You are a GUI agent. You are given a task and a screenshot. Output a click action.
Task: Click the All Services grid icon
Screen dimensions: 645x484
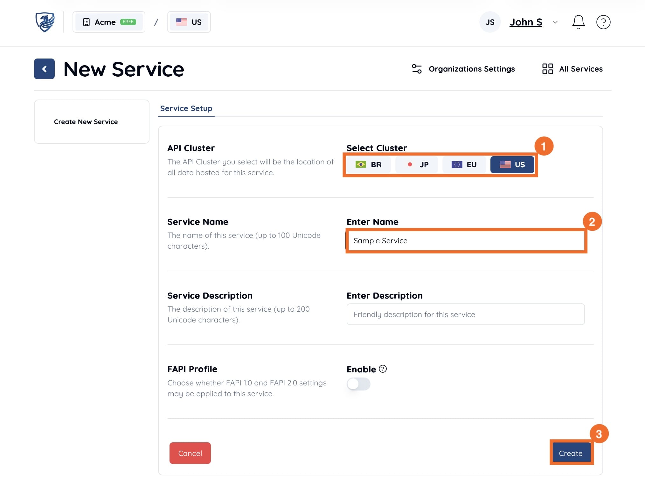547,69
